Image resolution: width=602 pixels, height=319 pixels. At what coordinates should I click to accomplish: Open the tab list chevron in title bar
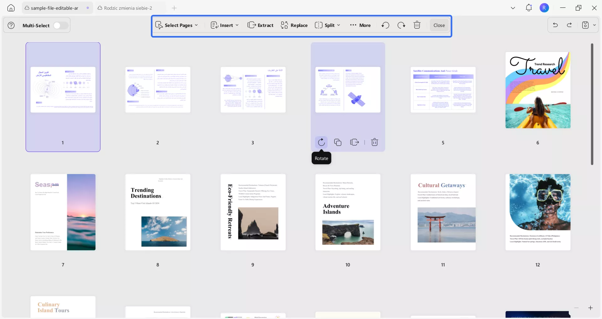click(513, 8)
